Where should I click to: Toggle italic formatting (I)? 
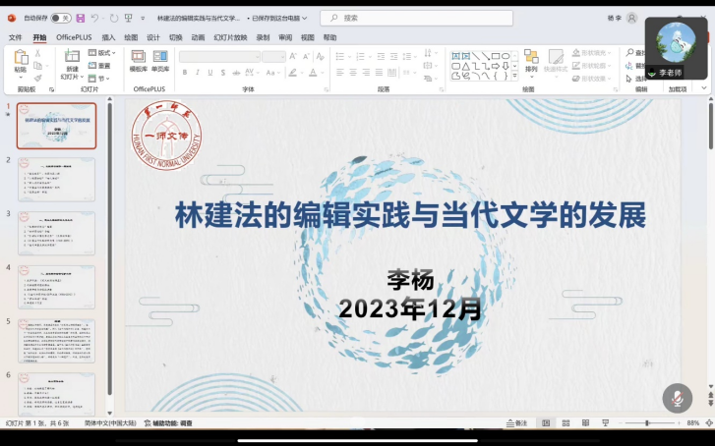click(197, 73)
